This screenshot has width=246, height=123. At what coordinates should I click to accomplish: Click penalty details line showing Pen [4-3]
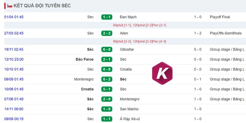(140, 42)
